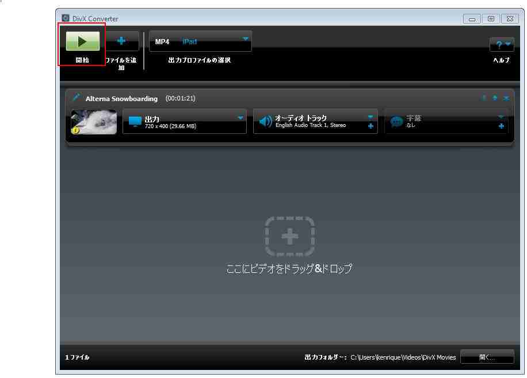This screenshot has width=527, height=378.
Task: Click the Alterna Snowboarding title text
Action: pyautogui.click(x=121, y=99)
